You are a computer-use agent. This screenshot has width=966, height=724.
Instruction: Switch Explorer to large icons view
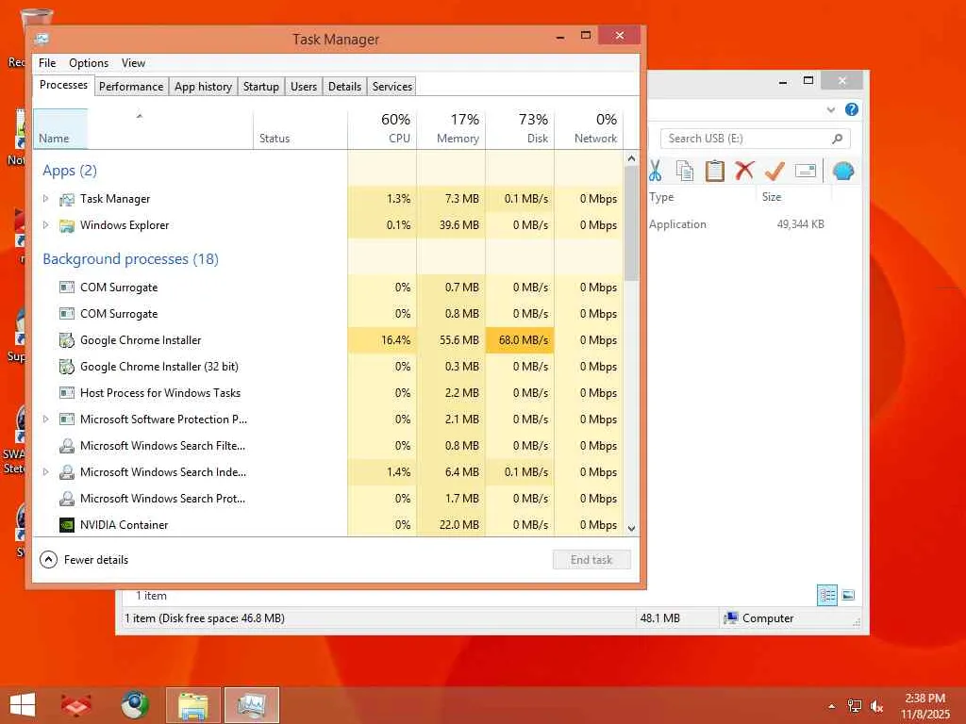848,595
